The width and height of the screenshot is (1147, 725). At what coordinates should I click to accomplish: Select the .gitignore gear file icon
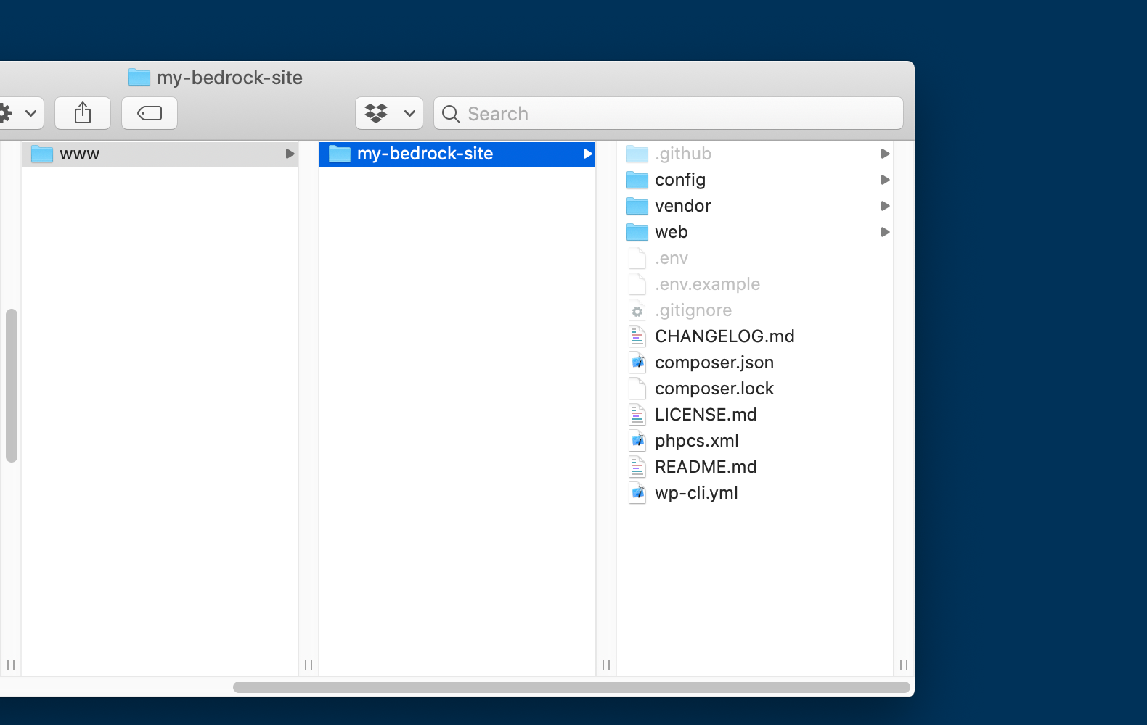pyautogui.click(x=637, y=311)
